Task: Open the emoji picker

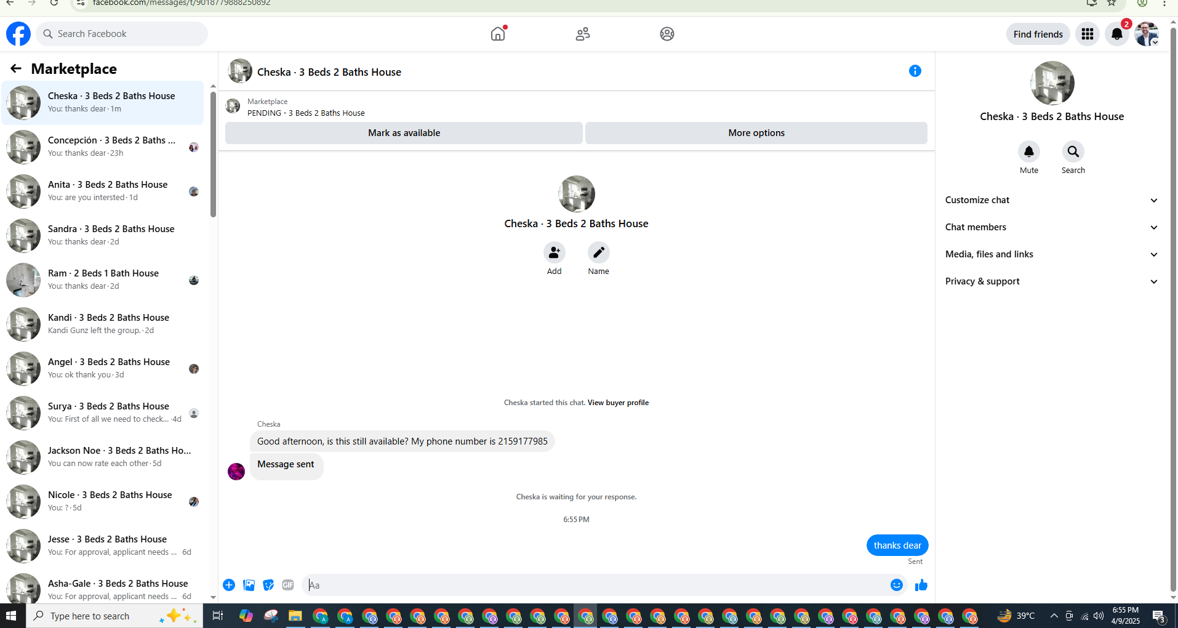Action: 897,585
